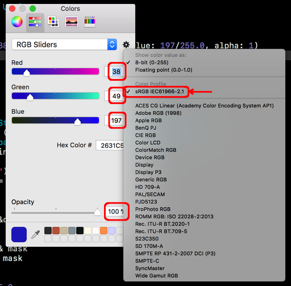The image size is (291, 286).
Task: Click the current blue color preview swatch
Action: point(19,234)
